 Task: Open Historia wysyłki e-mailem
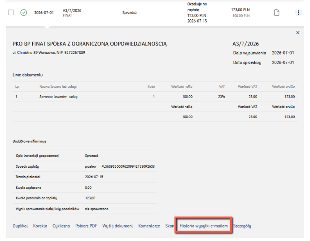point(204,226)
